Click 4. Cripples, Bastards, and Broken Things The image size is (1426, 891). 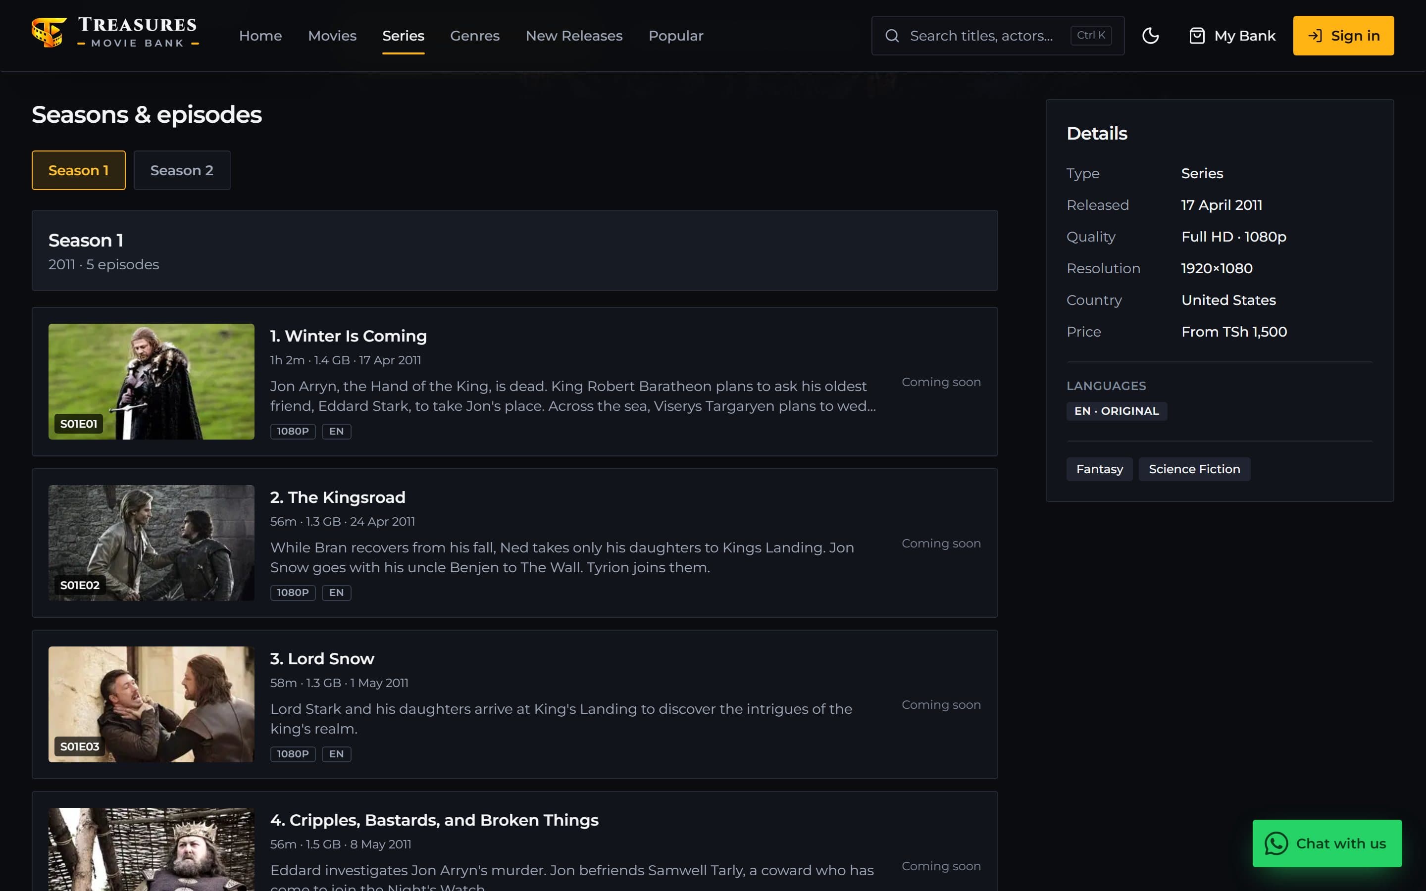tap(434, 820)
